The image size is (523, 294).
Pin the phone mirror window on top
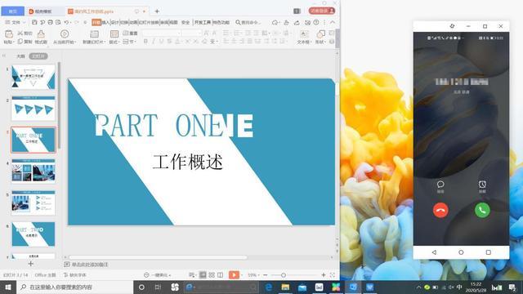(452, 26)
